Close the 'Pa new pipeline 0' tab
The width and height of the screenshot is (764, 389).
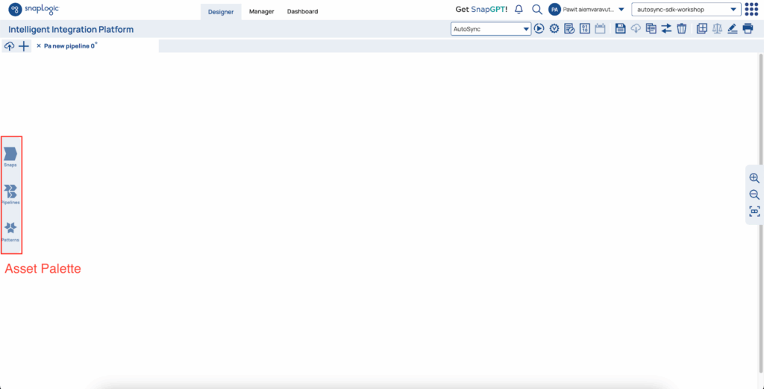(39, 45)
